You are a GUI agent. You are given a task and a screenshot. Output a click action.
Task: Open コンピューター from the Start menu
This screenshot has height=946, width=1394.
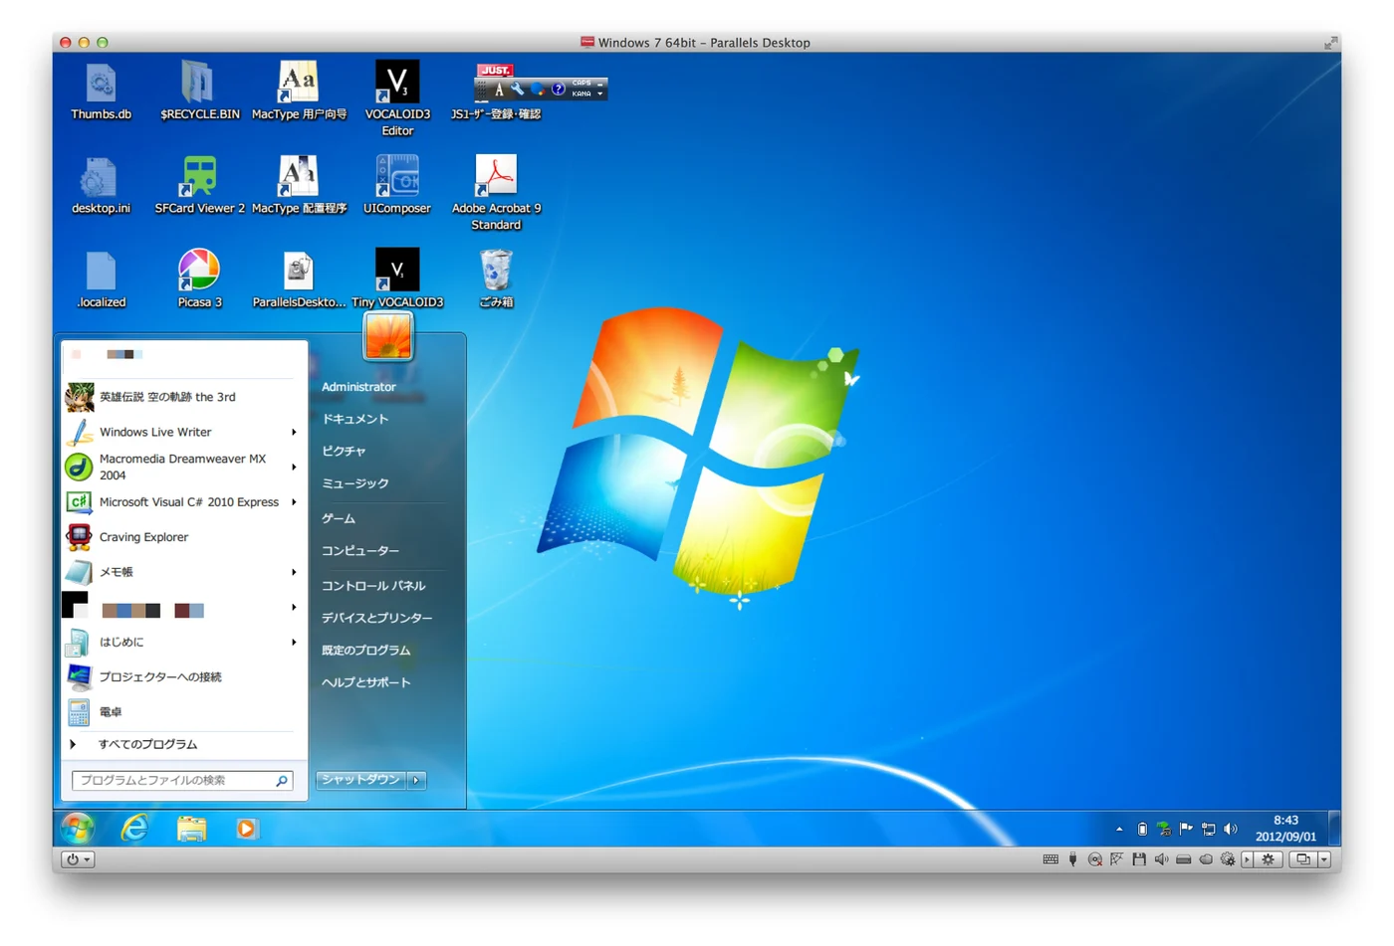pos(360,550)
